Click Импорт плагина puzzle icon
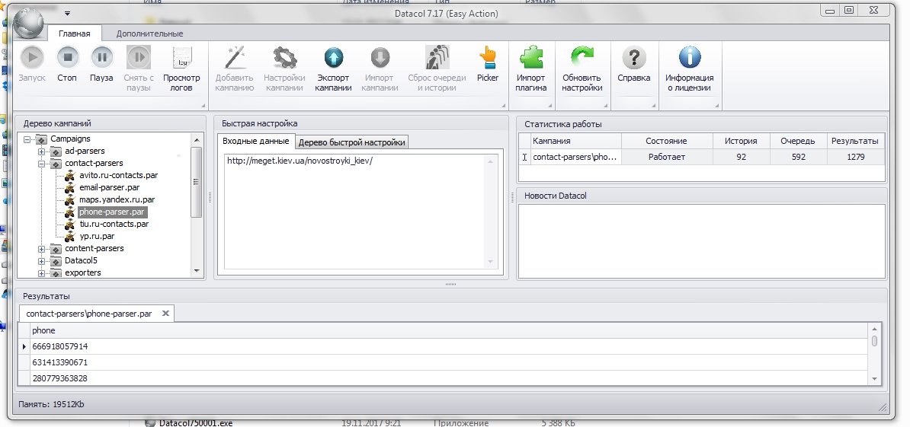 tap(531, 57)
